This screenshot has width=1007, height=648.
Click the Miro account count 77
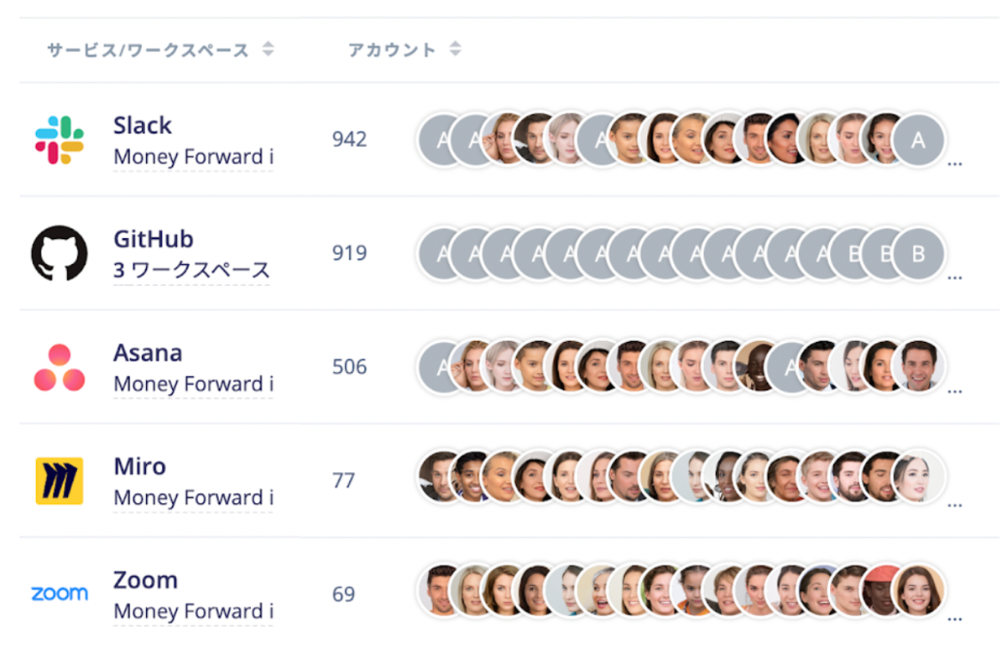344,480
